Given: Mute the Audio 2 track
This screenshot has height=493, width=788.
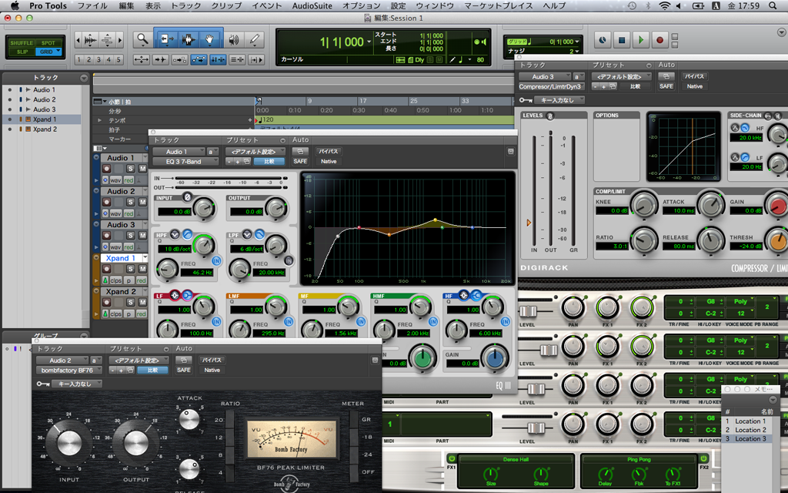Looking at the screenshot, I should [x=142, y=202].
